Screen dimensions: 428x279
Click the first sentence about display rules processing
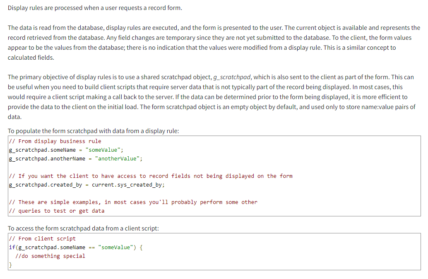click(x=95, y=8)
